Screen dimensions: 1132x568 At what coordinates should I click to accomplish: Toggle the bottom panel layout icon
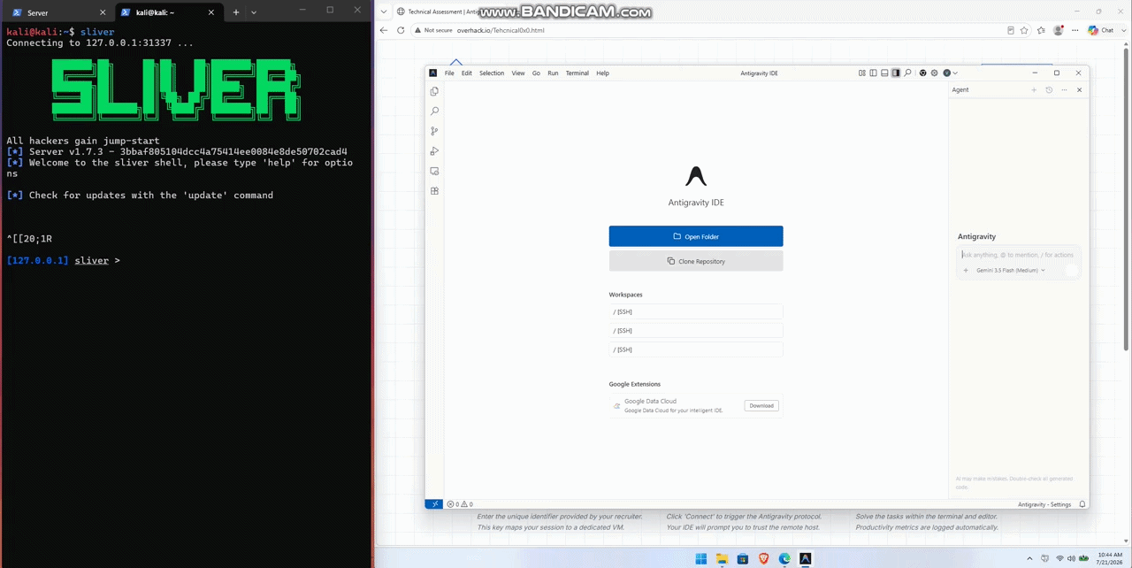[884, 73]
